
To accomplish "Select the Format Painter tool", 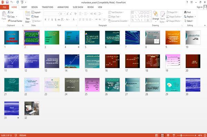I will [15, 21].
